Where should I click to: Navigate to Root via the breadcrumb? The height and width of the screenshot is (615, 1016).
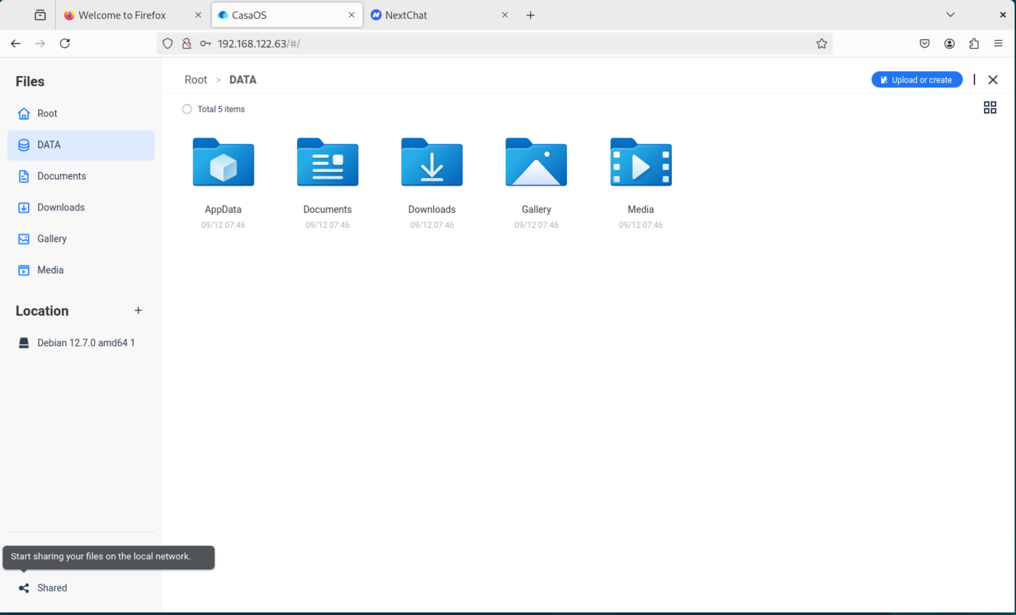[196, 80]
